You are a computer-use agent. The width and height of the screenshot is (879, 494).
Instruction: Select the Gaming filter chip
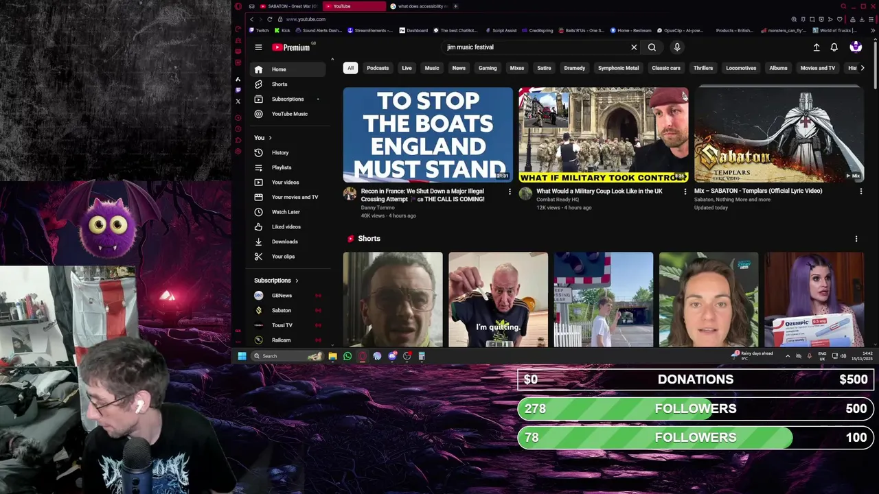click(x=488, y=68)
